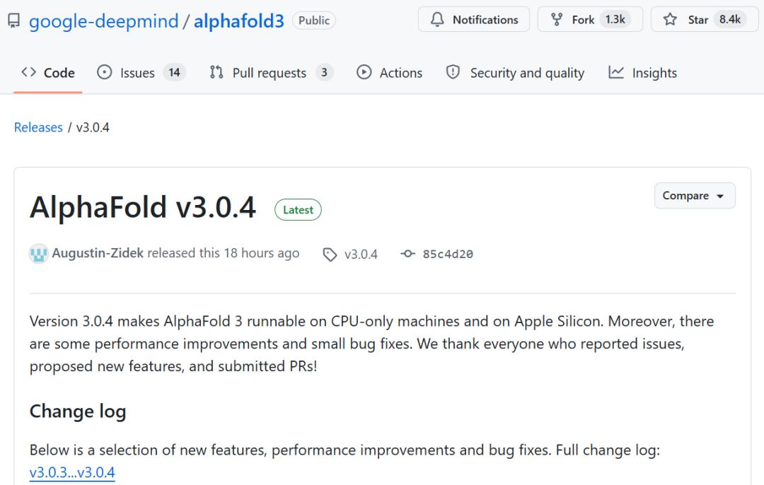Open the alphafold3 repository link
This screenshot has height=485, width=764.
click(239, 21)
